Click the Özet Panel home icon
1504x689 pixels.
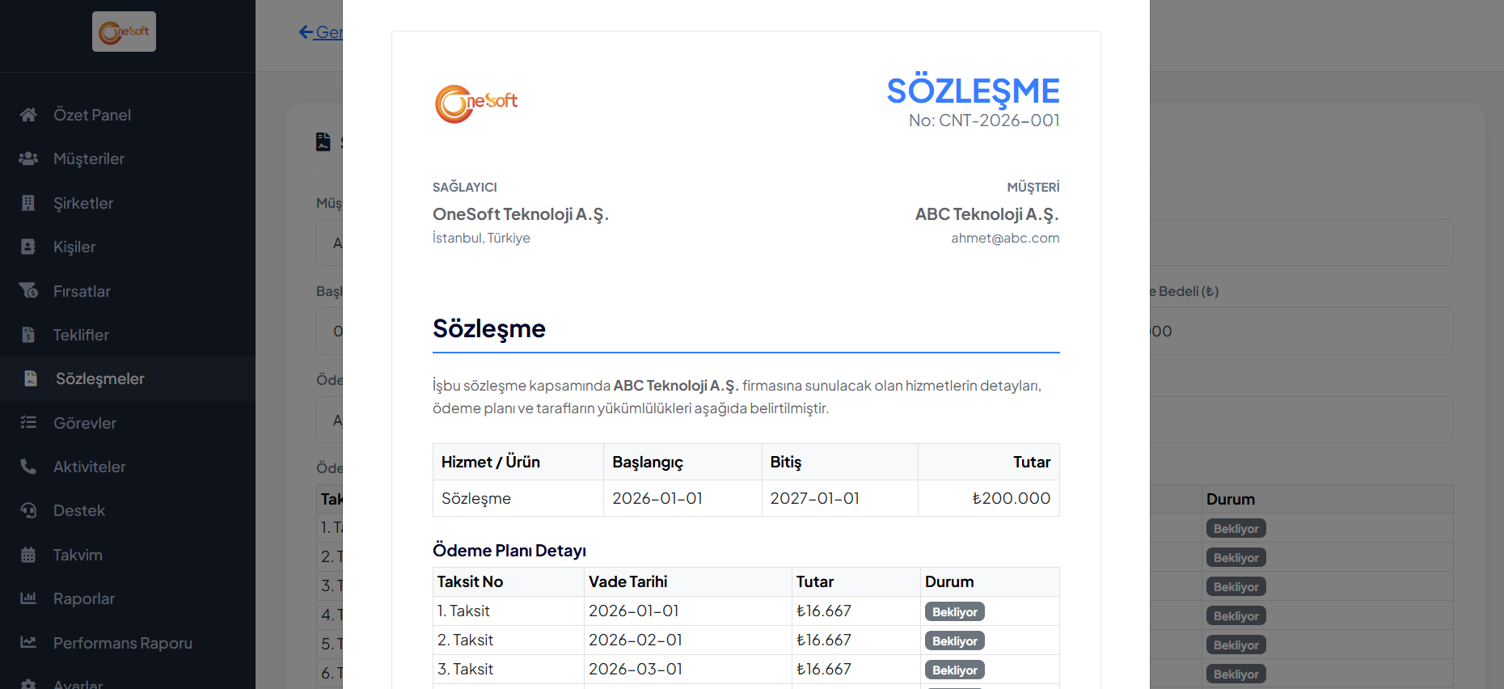[x=28, y=115]
